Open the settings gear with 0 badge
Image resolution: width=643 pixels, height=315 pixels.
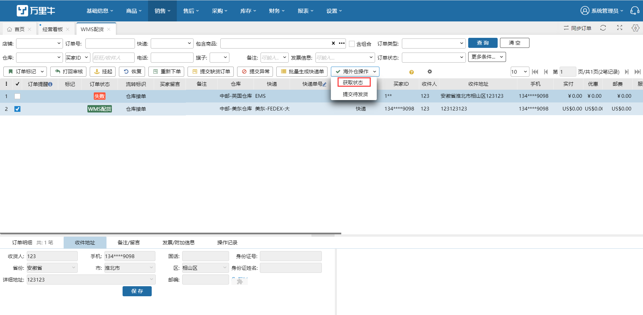click(635, 28)
